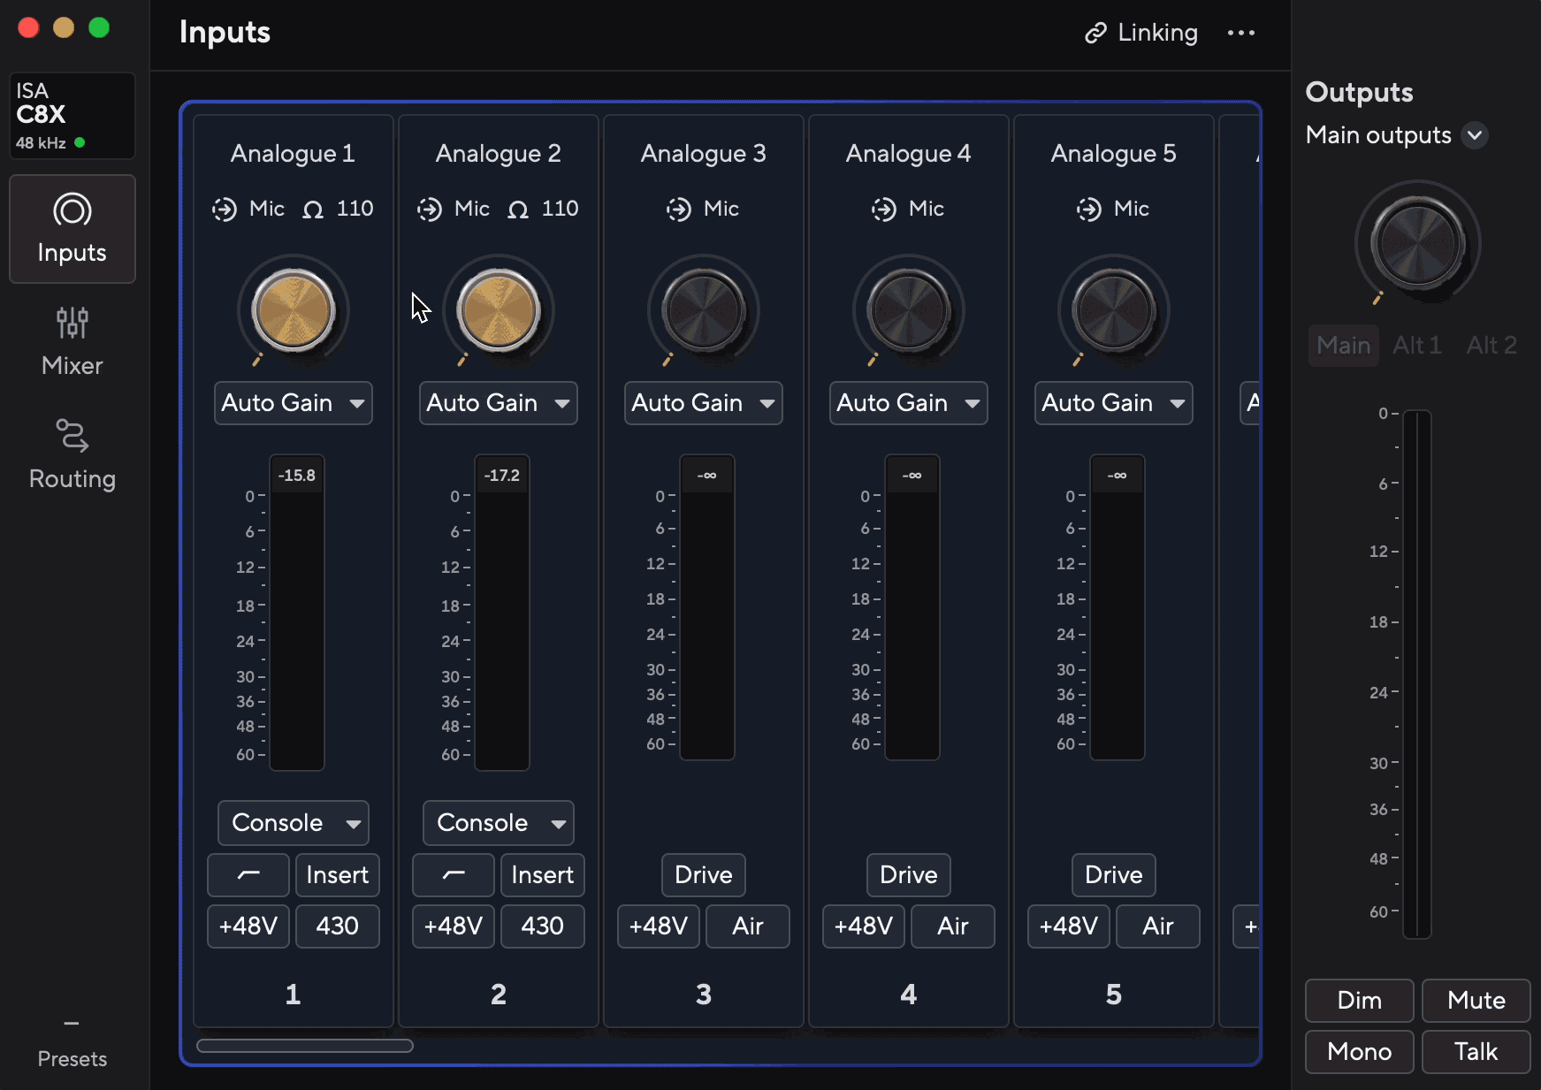Enable +48V phantom power on channel 4

[864, 926]
